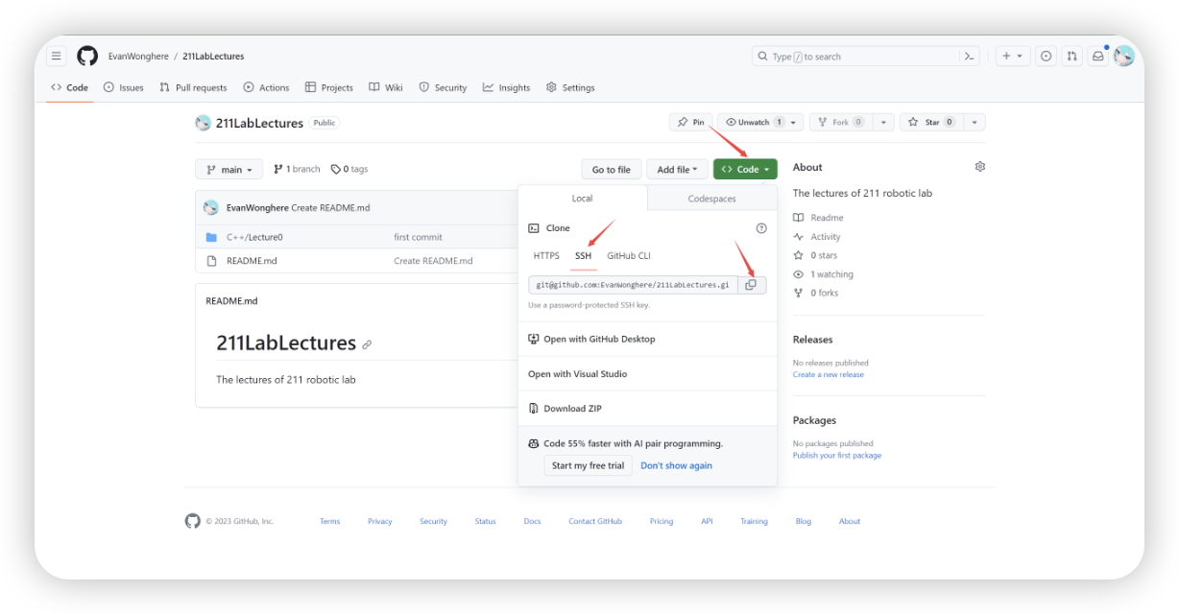Screen dimensions: 1179x614
Task: Pin the repository to profile
Action: (690, 123)
